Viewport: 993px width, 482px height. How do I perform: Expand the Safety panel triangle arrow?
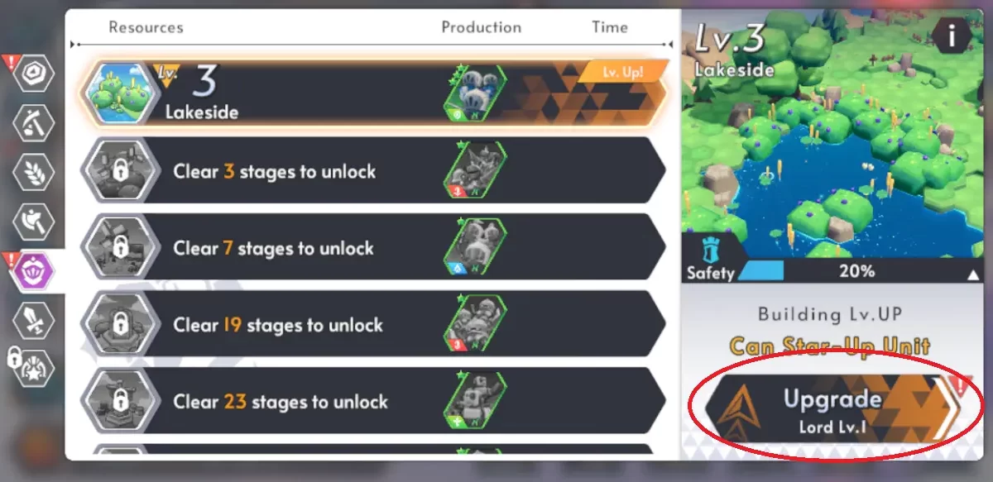pos(974,274)
